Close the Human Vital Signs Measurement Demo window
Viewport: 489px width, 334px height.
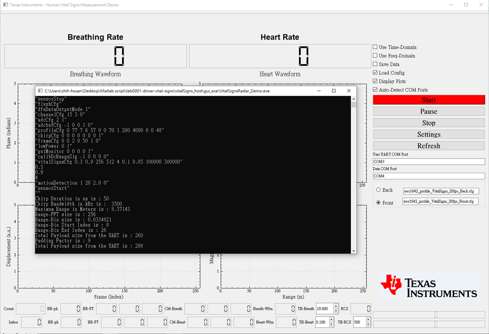[x=481, y=5]
